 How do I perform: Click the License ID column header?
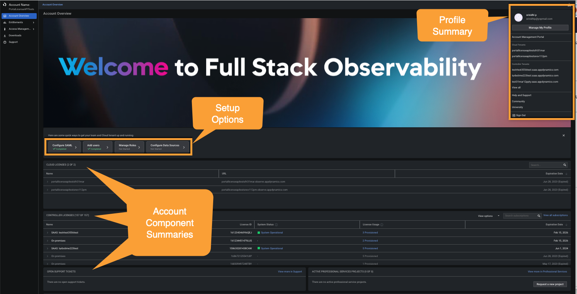[x=246, y=225]
